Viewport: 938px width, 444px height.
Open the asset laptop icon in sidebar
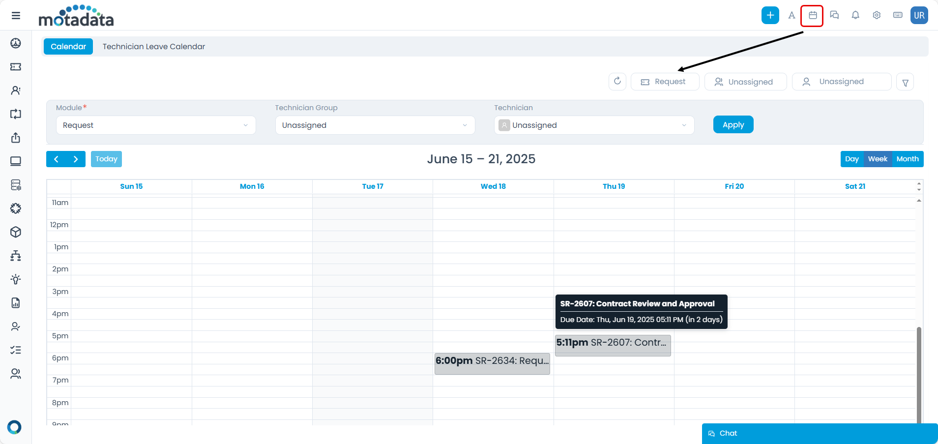[x=16, y=161]
